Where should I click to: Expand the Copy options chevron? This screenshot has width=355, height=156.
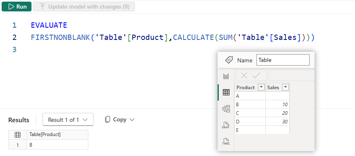click(132, 120)
